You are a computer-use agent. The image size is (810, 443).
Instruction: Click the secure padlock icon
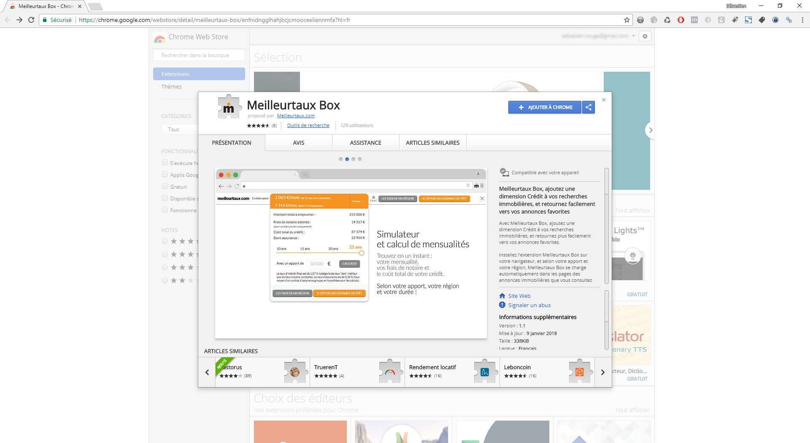[45, 20]
